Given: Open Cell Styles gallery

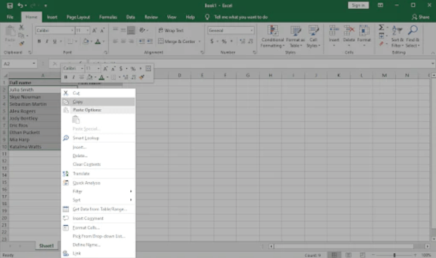Looking at the screenshot, I should point(313,36).
